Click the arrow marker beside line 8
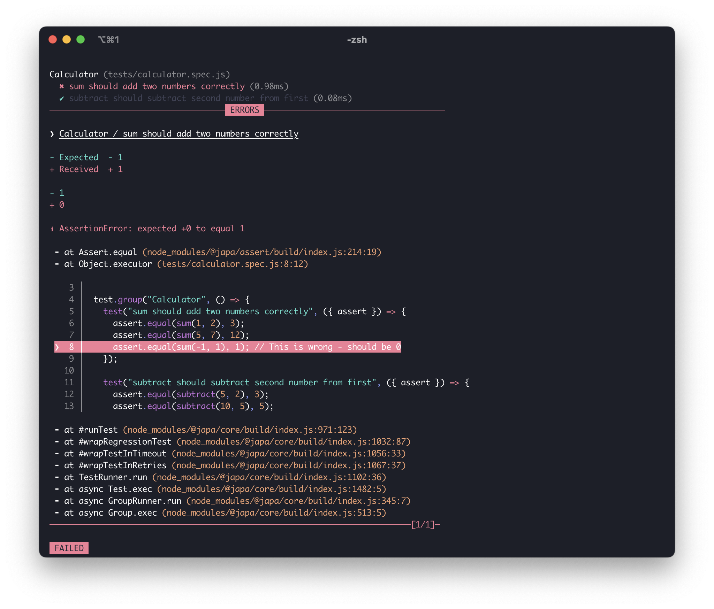Image resolution: width=714 pixels, height=609 pixels. 57,347
